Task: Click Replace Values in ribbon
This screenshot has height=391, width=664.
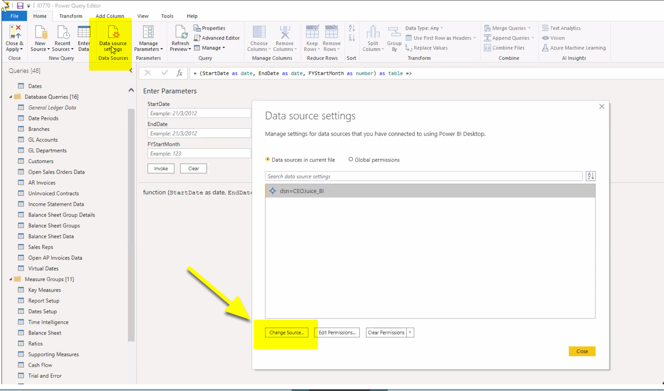Action: 426,48
